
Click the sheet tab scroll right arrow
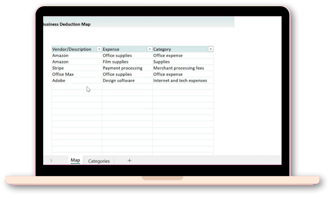[x=51, y=161]
